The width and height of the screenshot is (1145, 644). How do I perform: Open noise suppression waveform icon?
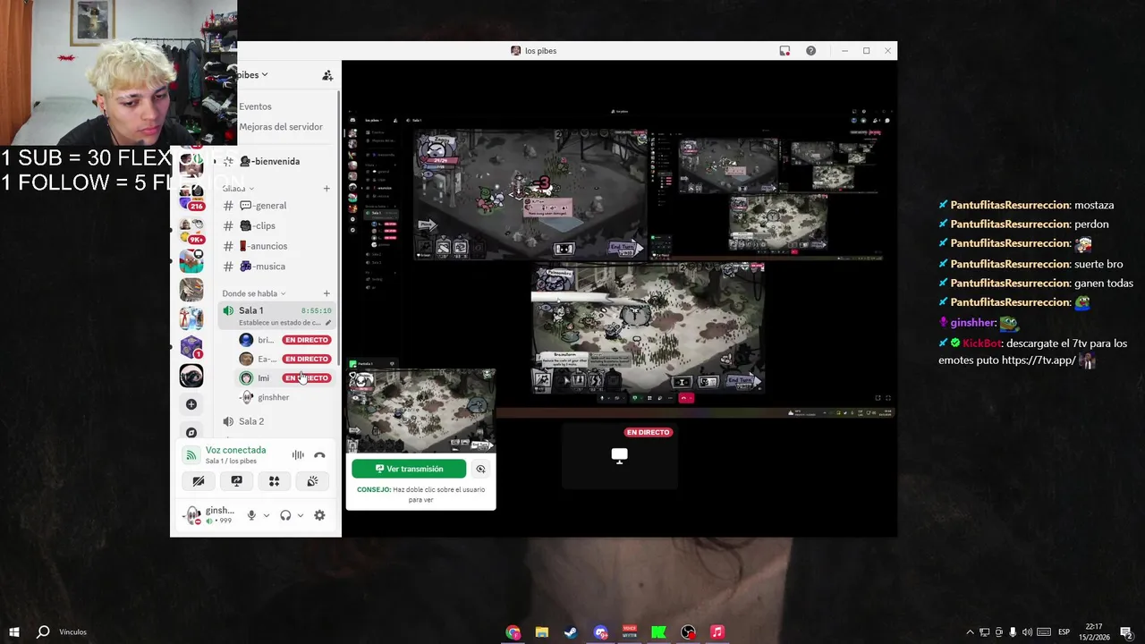click(x=298, y=455)
